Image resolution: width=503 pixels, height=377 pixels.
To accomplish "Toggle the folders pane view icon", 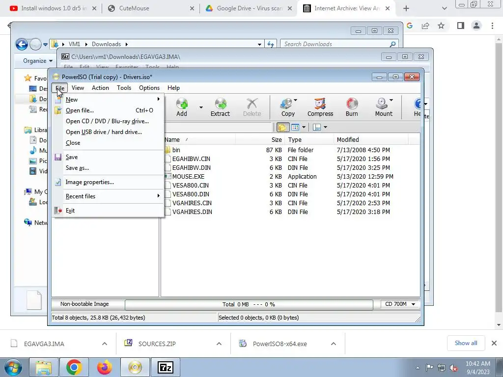I will tap(282, 127).
